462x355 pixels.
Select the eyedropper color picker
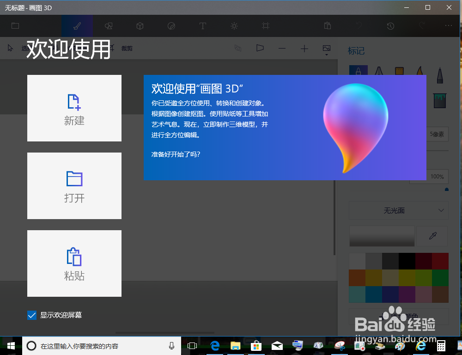[432, 236]
